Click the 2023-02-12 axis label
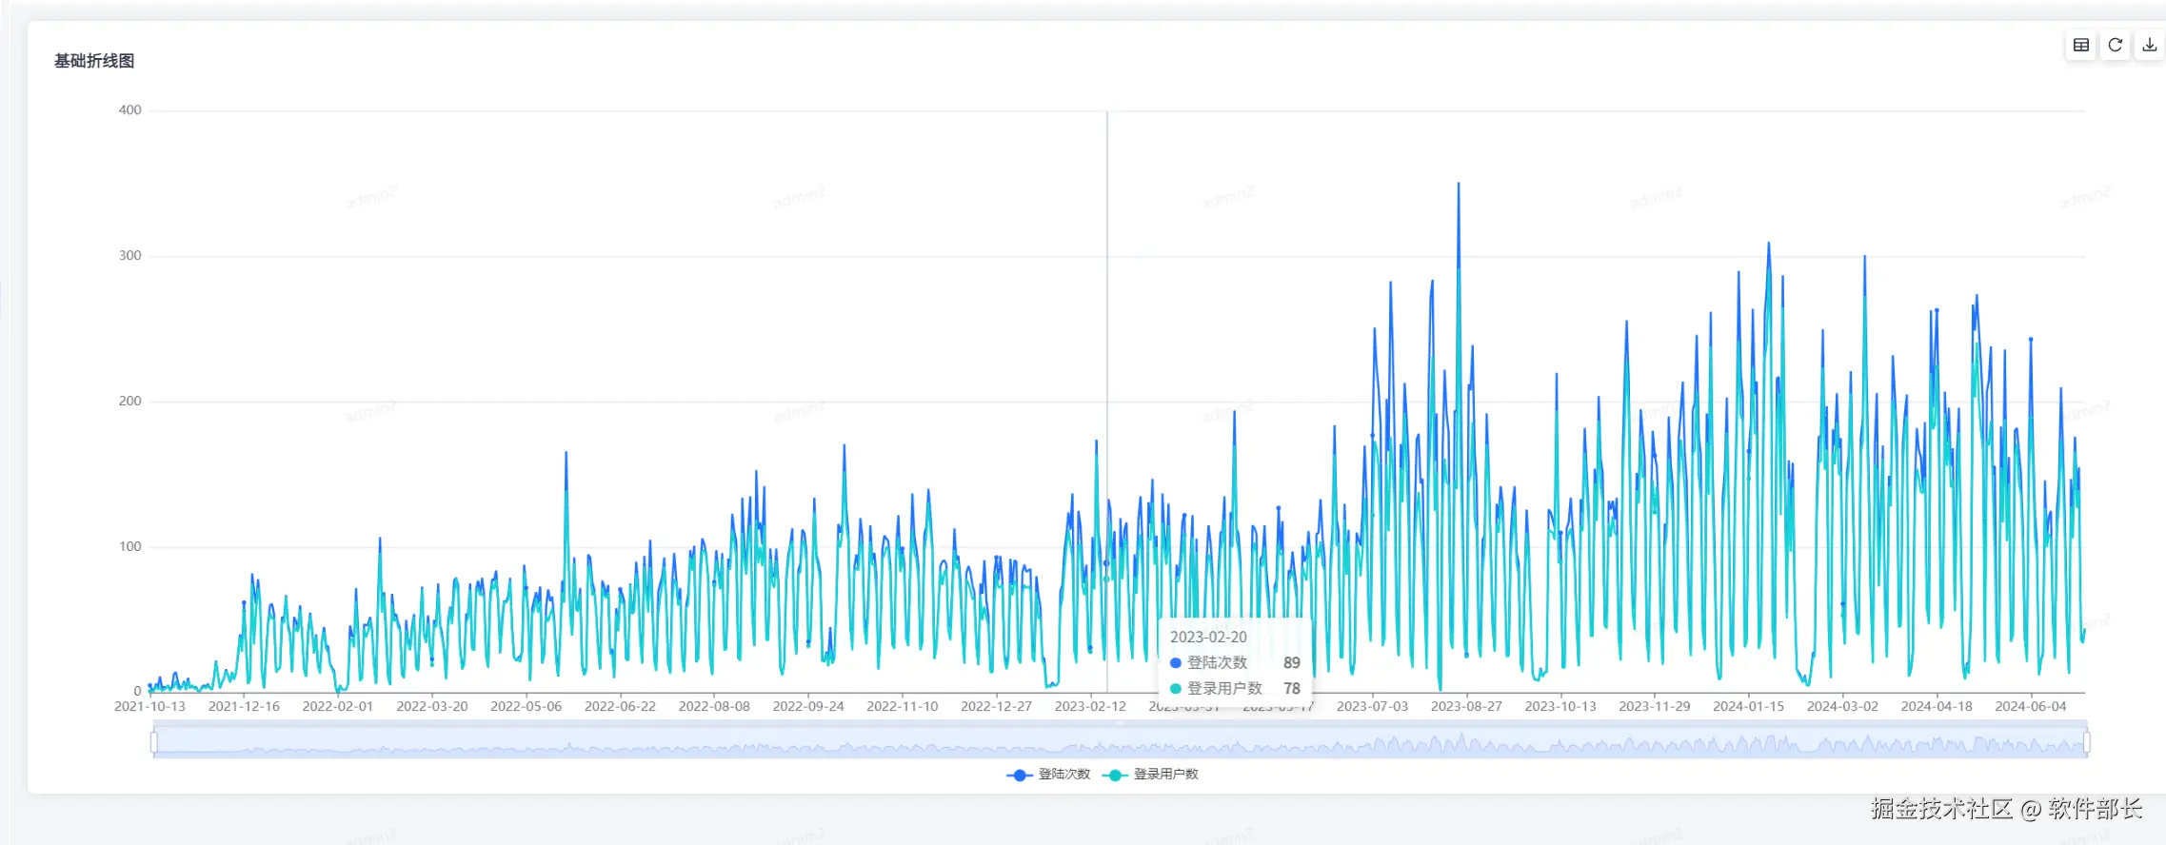 click(1090, 706)
